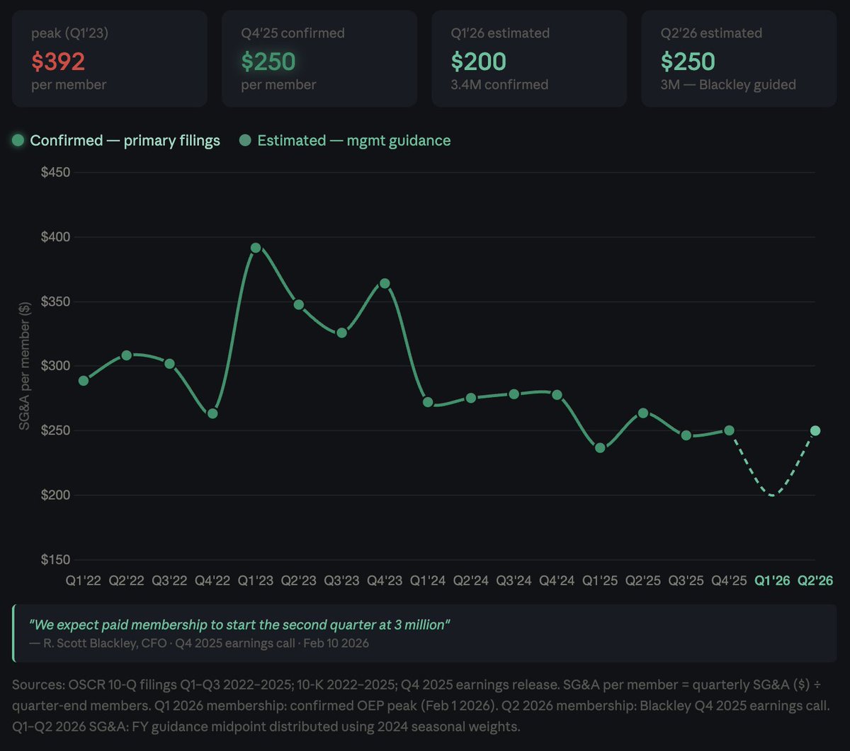The image size is (850, 751).
Task: Click the Q3'24 data point
Action: [514, 394]
